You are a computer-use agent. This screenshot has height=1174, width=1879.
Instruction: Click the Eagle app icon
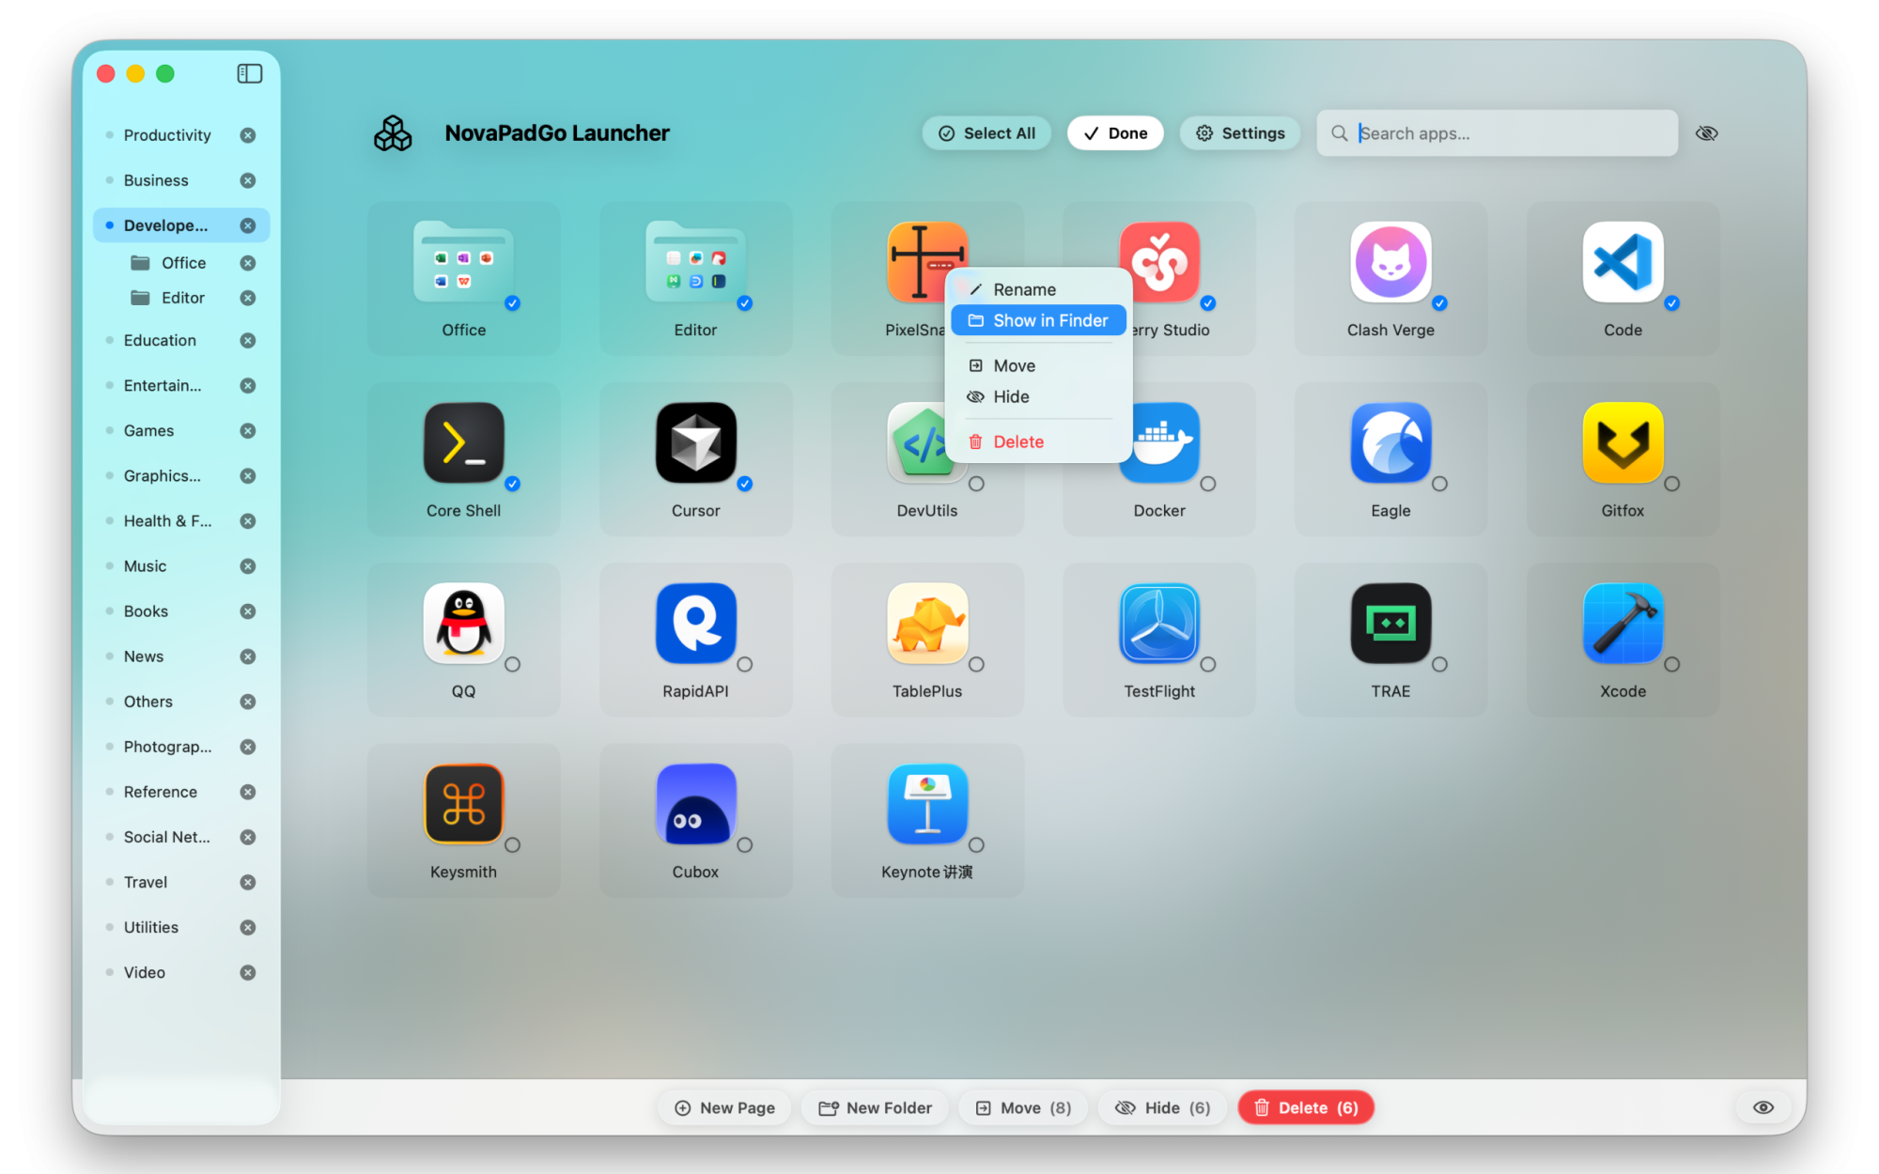point(1390,442)
